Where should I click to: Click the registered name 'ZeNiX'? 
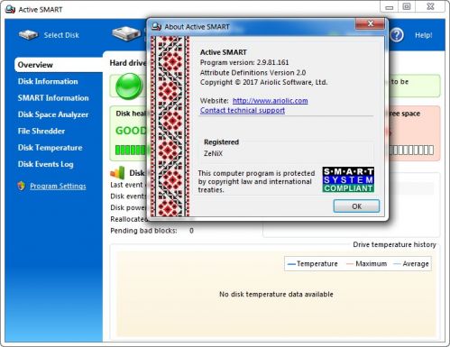point(213,153)
